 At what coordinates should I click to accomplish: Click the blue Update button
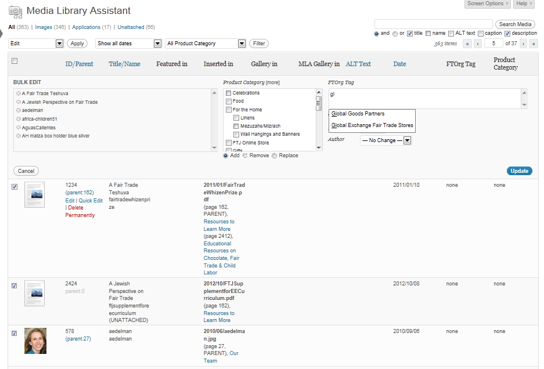(x=519, y=171)
